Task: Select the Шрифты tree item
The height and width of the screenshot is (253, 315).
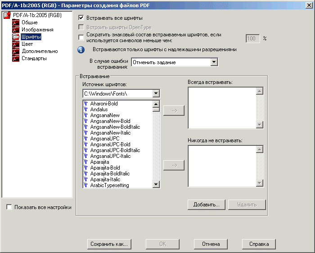Action: pyautogui.click(x=31, y=37)
